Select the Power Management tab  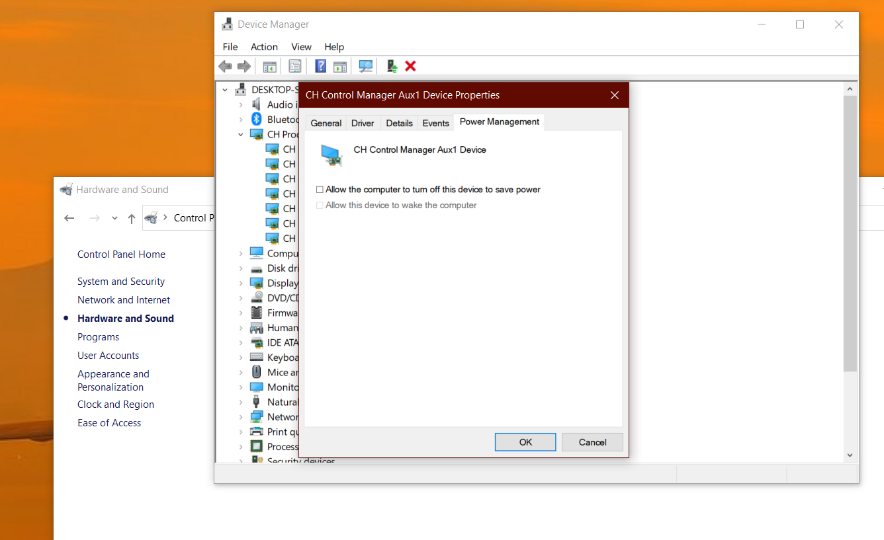[500, 122]
